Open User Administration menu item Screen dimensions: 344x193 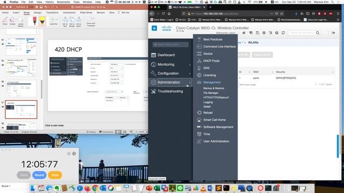pos(216,142)
